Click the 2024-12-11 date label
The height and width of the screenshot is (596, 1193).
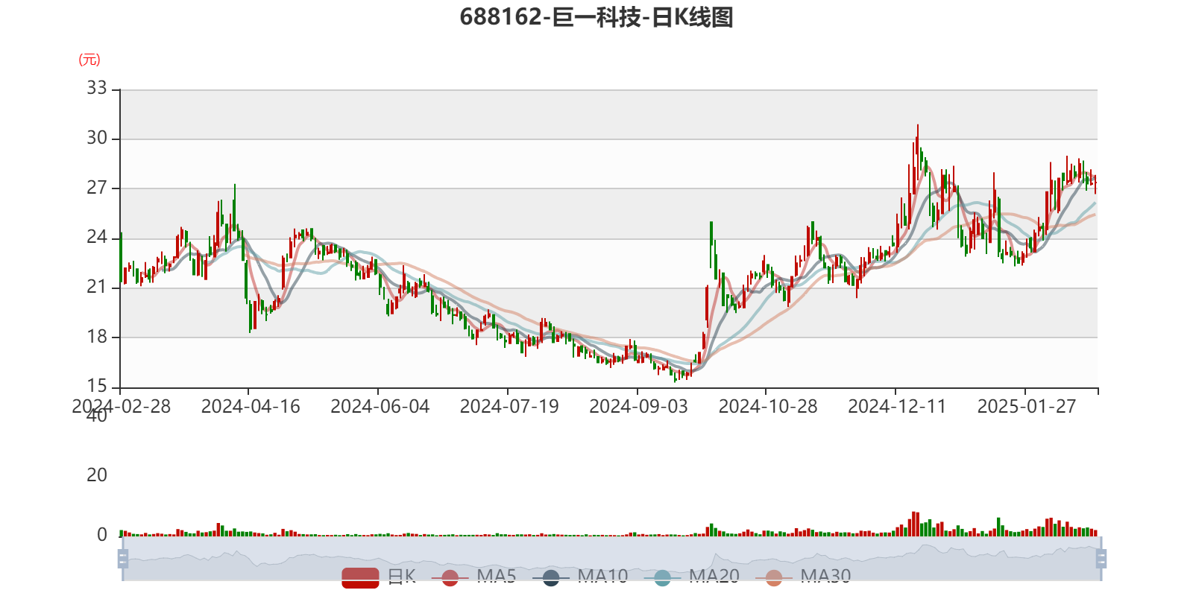click(x=897, y=407)
